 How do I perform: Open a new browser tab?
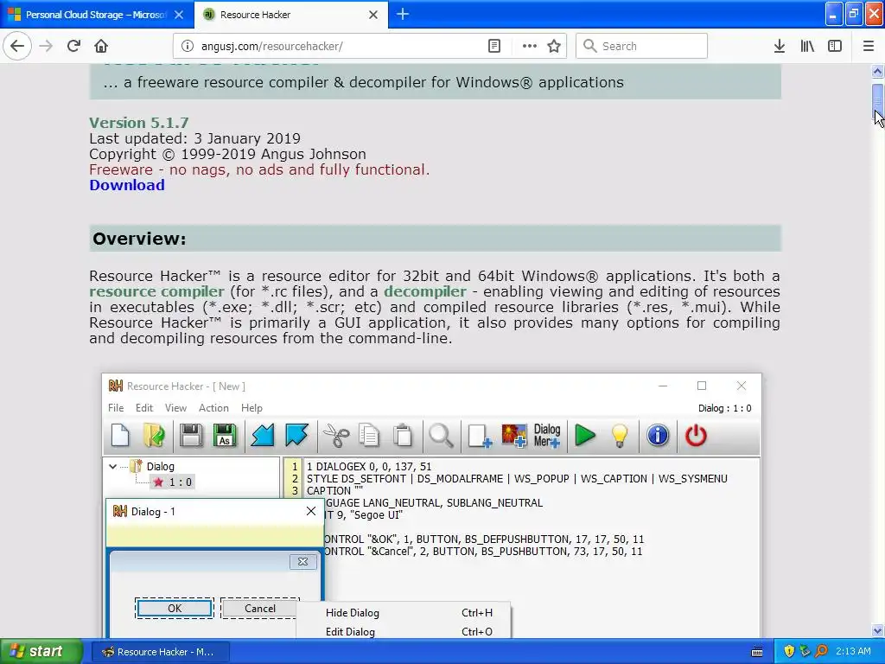pyautogui.click(x=403, y=14)
